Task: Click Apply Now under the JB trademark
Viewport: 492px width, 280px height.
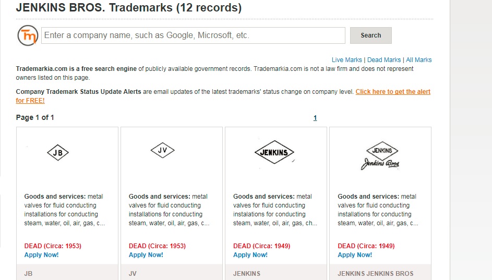Action: [42, 255]
